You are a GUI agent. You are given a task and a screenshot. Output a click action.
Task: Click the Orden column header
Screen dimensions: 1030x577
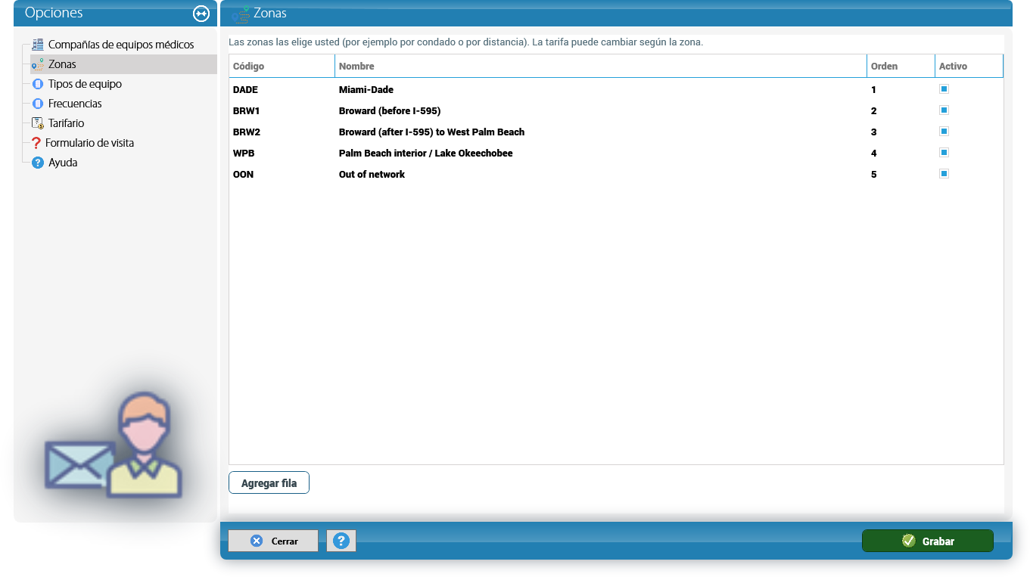(901, 67)
